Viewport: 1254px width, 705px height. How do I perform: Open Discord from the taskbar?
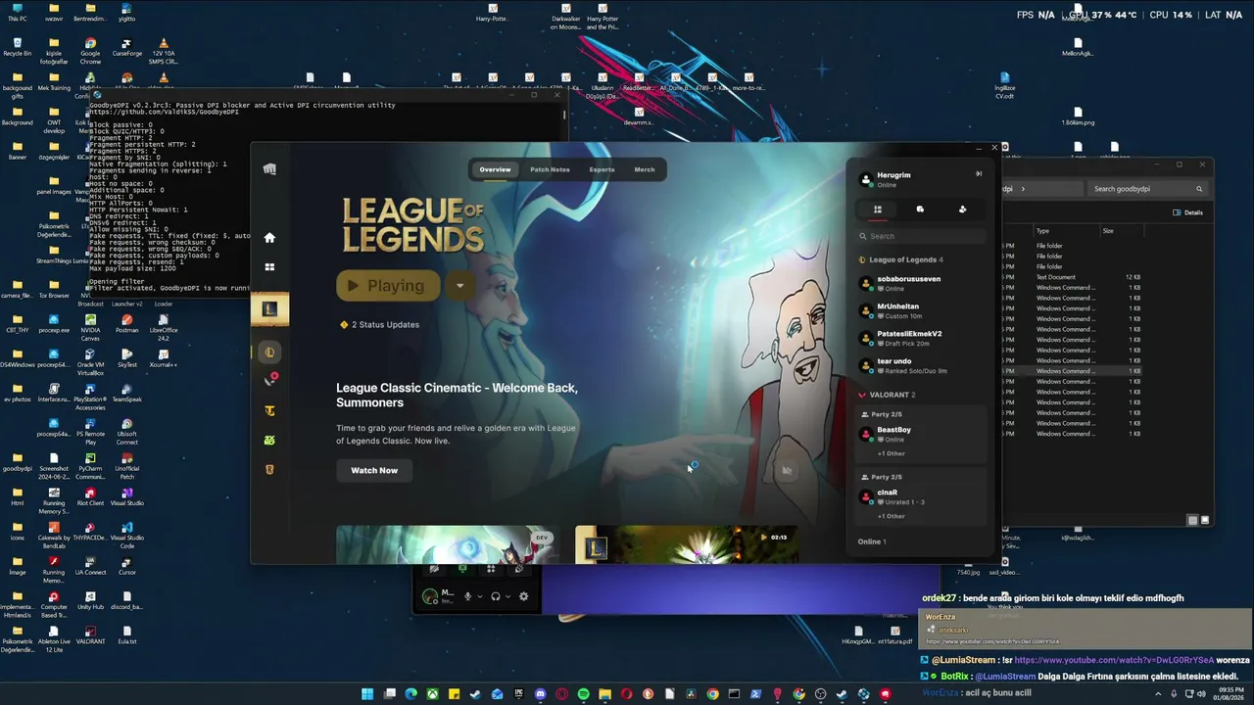tap(540, 694)
